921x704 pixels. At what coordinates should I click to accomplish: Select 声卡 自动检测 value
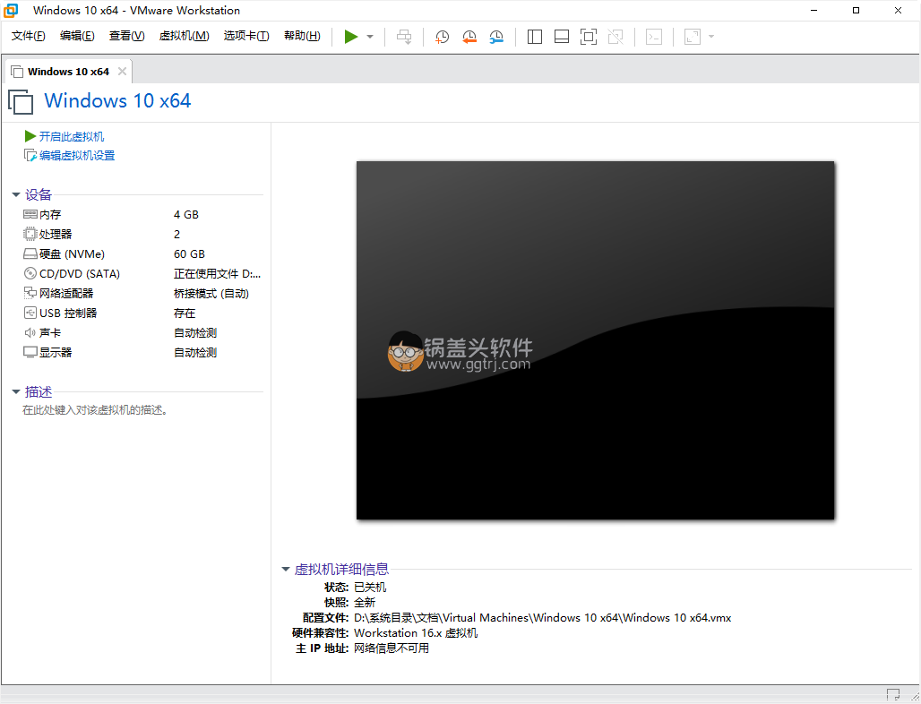[195, 333]
